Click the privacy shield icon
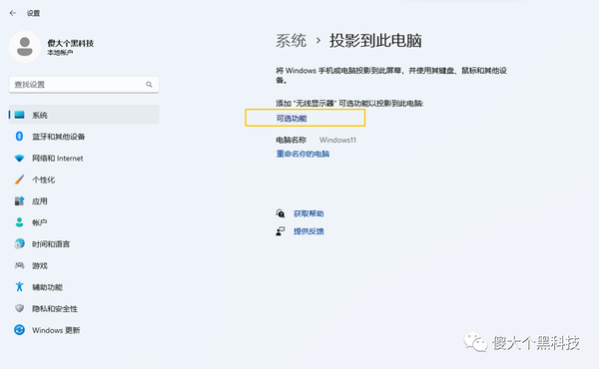The image size is (599, 369). (x=19, y=308)
